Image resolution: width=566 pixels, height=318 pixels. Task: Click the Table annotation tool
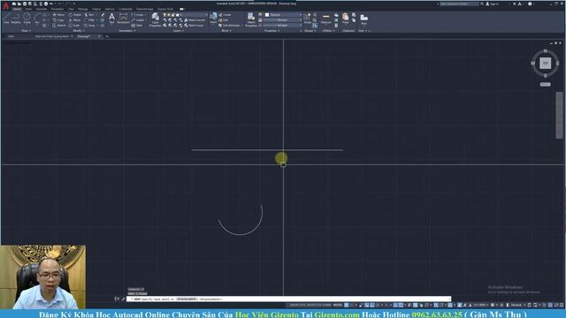click(138, 26)
